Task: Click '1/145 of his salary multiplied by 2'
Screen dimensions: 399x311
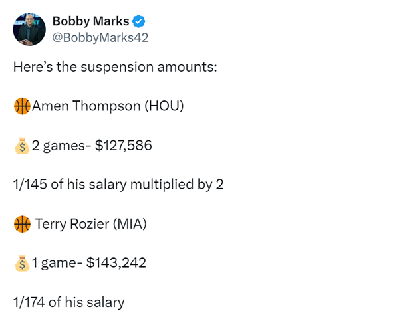Action: pos(118,185)
